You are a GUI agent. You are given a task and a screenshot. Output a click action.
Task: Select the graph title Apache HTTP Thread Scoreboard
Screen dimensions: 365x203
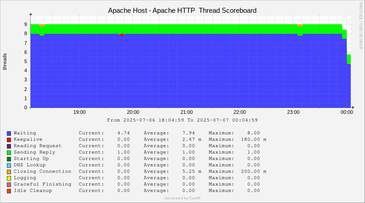[182, 11]
